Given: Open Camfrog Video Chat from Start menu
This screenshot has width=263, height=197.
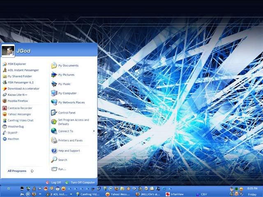Looking at the screenshot, I should tap(18, 120).
